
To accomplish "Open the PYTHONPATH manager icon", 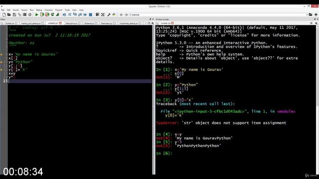I will pyautogui.click(x=114, y=14).
